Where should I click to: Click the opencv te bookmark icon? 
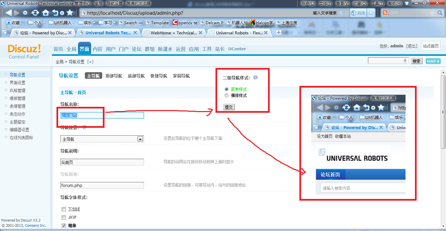click(x=175, y=23)
